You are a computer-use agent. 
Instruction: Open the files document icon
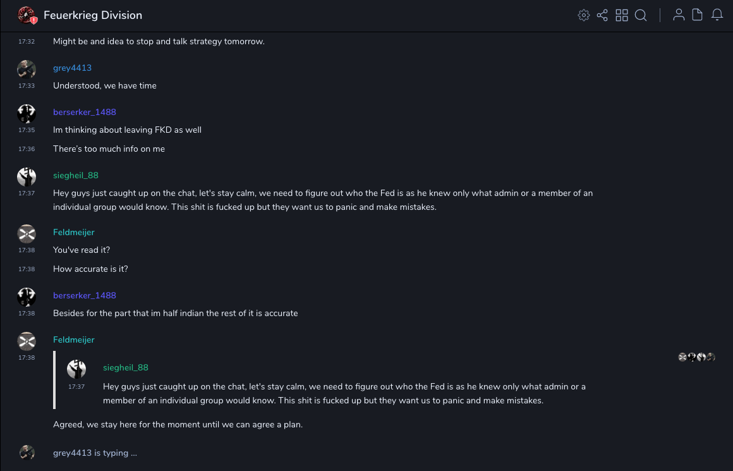698,15
